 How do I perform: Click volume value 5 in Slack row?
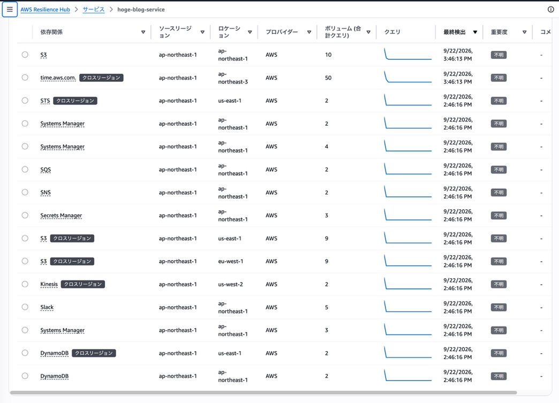(x=327, y=307)
